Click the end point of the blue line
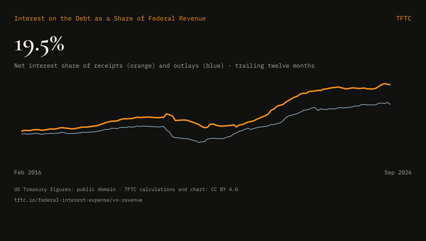 390,104
